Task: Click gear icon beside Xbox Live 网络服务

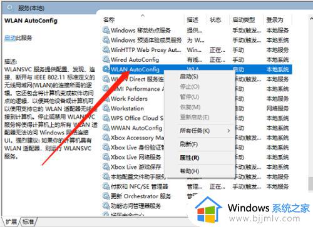Action: coord(106,157)
